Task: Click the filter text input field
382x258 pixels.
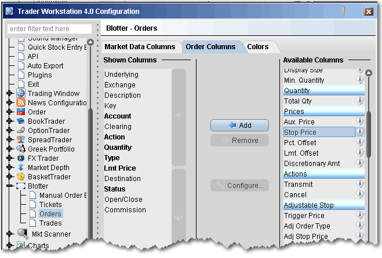Action: pos(50,29)
